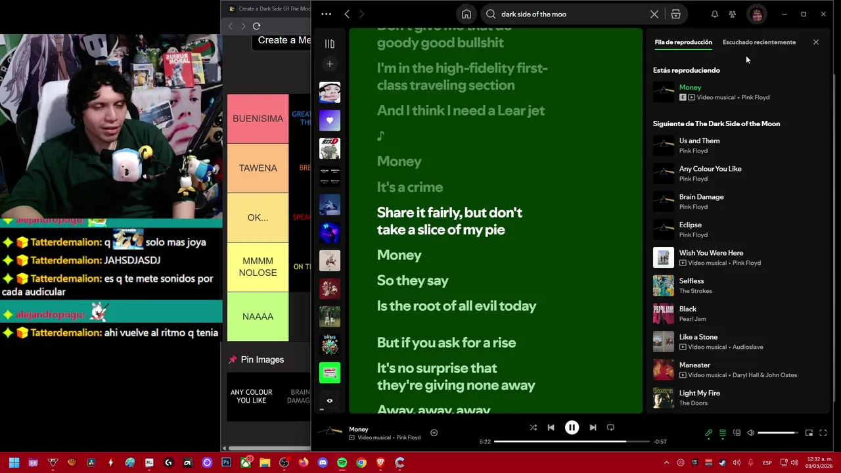Open the Liked Songs heart playlist
The image size is (841, 473).
coord(330,120)
